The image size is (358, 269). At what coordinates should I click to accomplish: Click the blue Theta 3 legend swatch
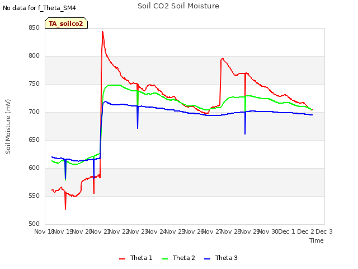[x=207, y=259]
